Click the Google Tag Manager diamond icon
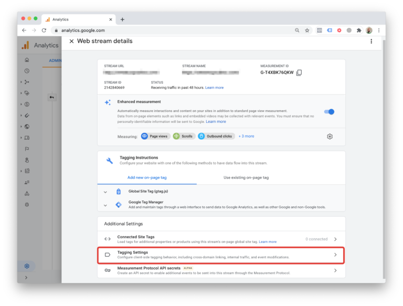The image size is (403, 306). pos(119,205)
